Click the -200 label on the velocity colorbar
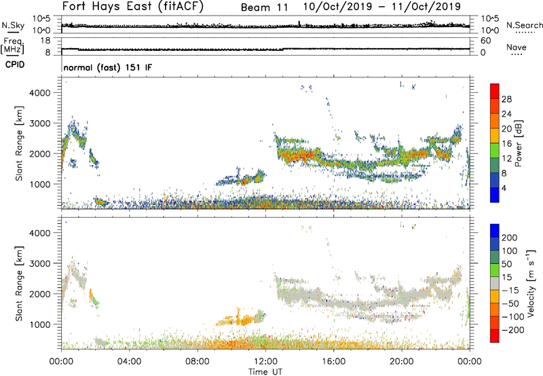This screenshot has height=376, width=543. [513, 330]
